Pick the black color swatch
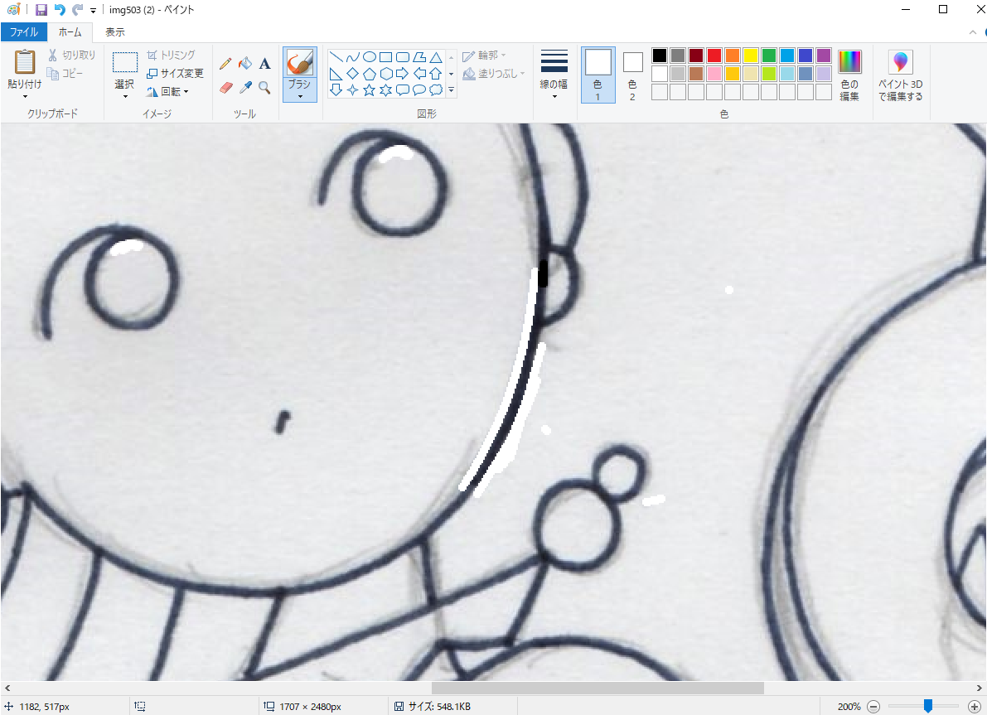This screenshot has height=715, width=987. point(659,56)
